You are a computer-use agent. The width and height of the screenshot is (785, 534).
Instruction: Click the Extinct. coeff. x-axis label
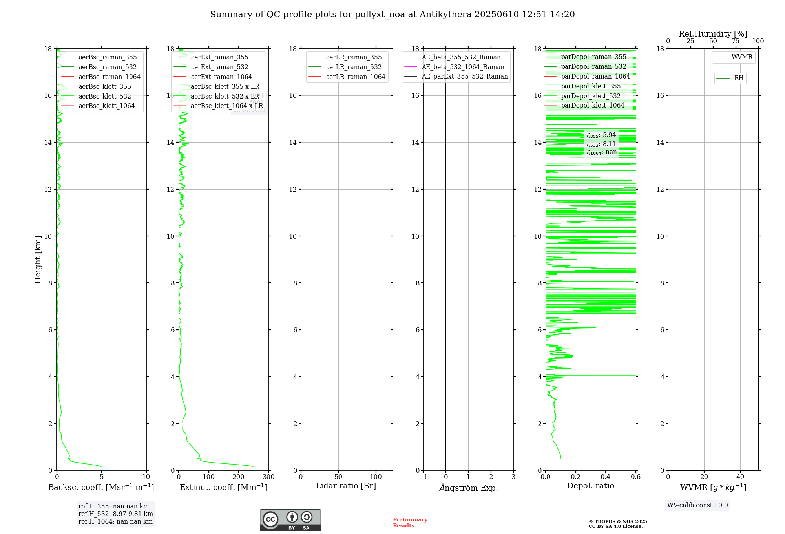click(224, 487)
